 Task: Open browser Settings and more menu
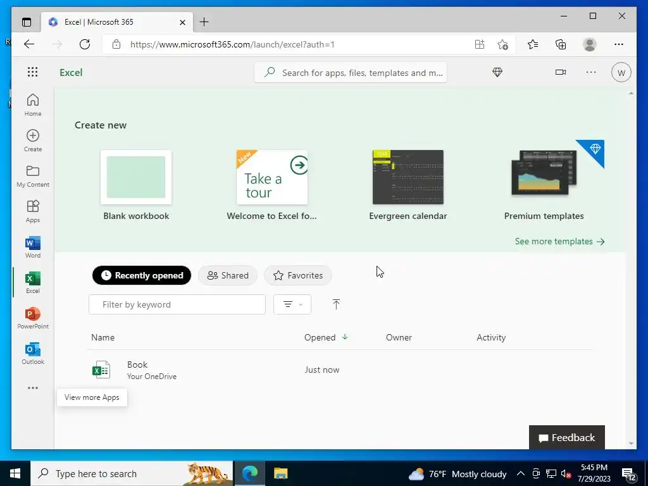tap(619, 44)
